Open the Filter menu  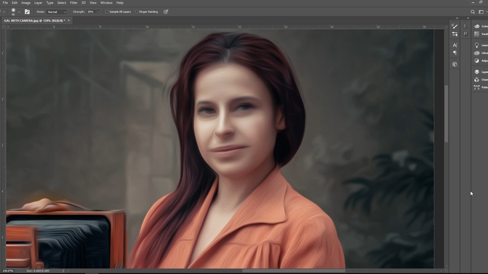[x=74, y=3]
